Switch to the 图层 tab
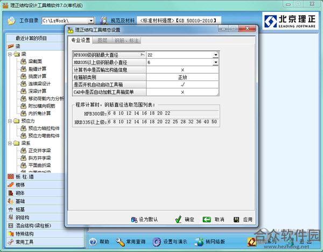323x252 pixels. [x=102, y=40]
